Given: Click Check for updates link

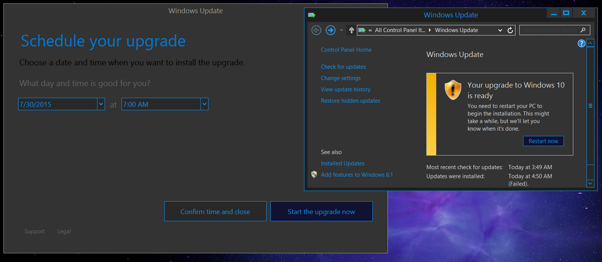Looking at the screenshot, I should coord(343,67).
